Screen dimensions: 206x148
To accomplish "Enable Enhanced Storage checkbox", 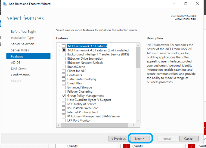I will [x=64, y=88].
